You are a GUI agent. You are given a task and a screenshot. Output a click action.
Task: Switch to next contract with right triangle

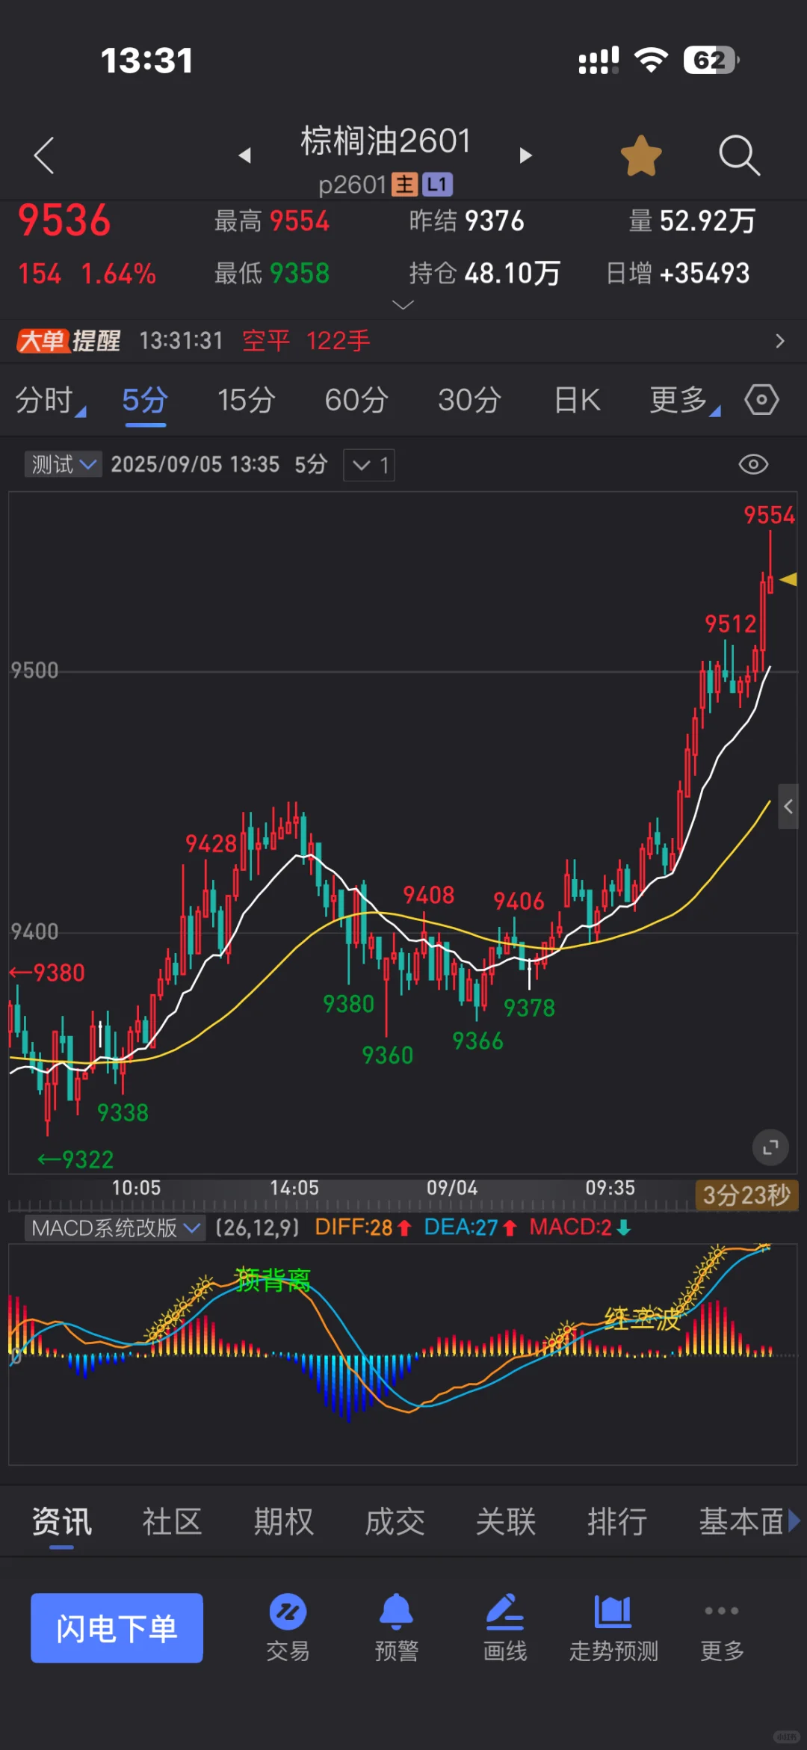[525, 155]
